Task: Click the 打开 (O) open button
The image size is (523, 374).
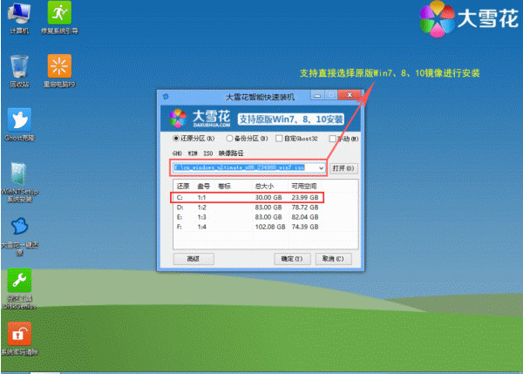Action: 343,168
